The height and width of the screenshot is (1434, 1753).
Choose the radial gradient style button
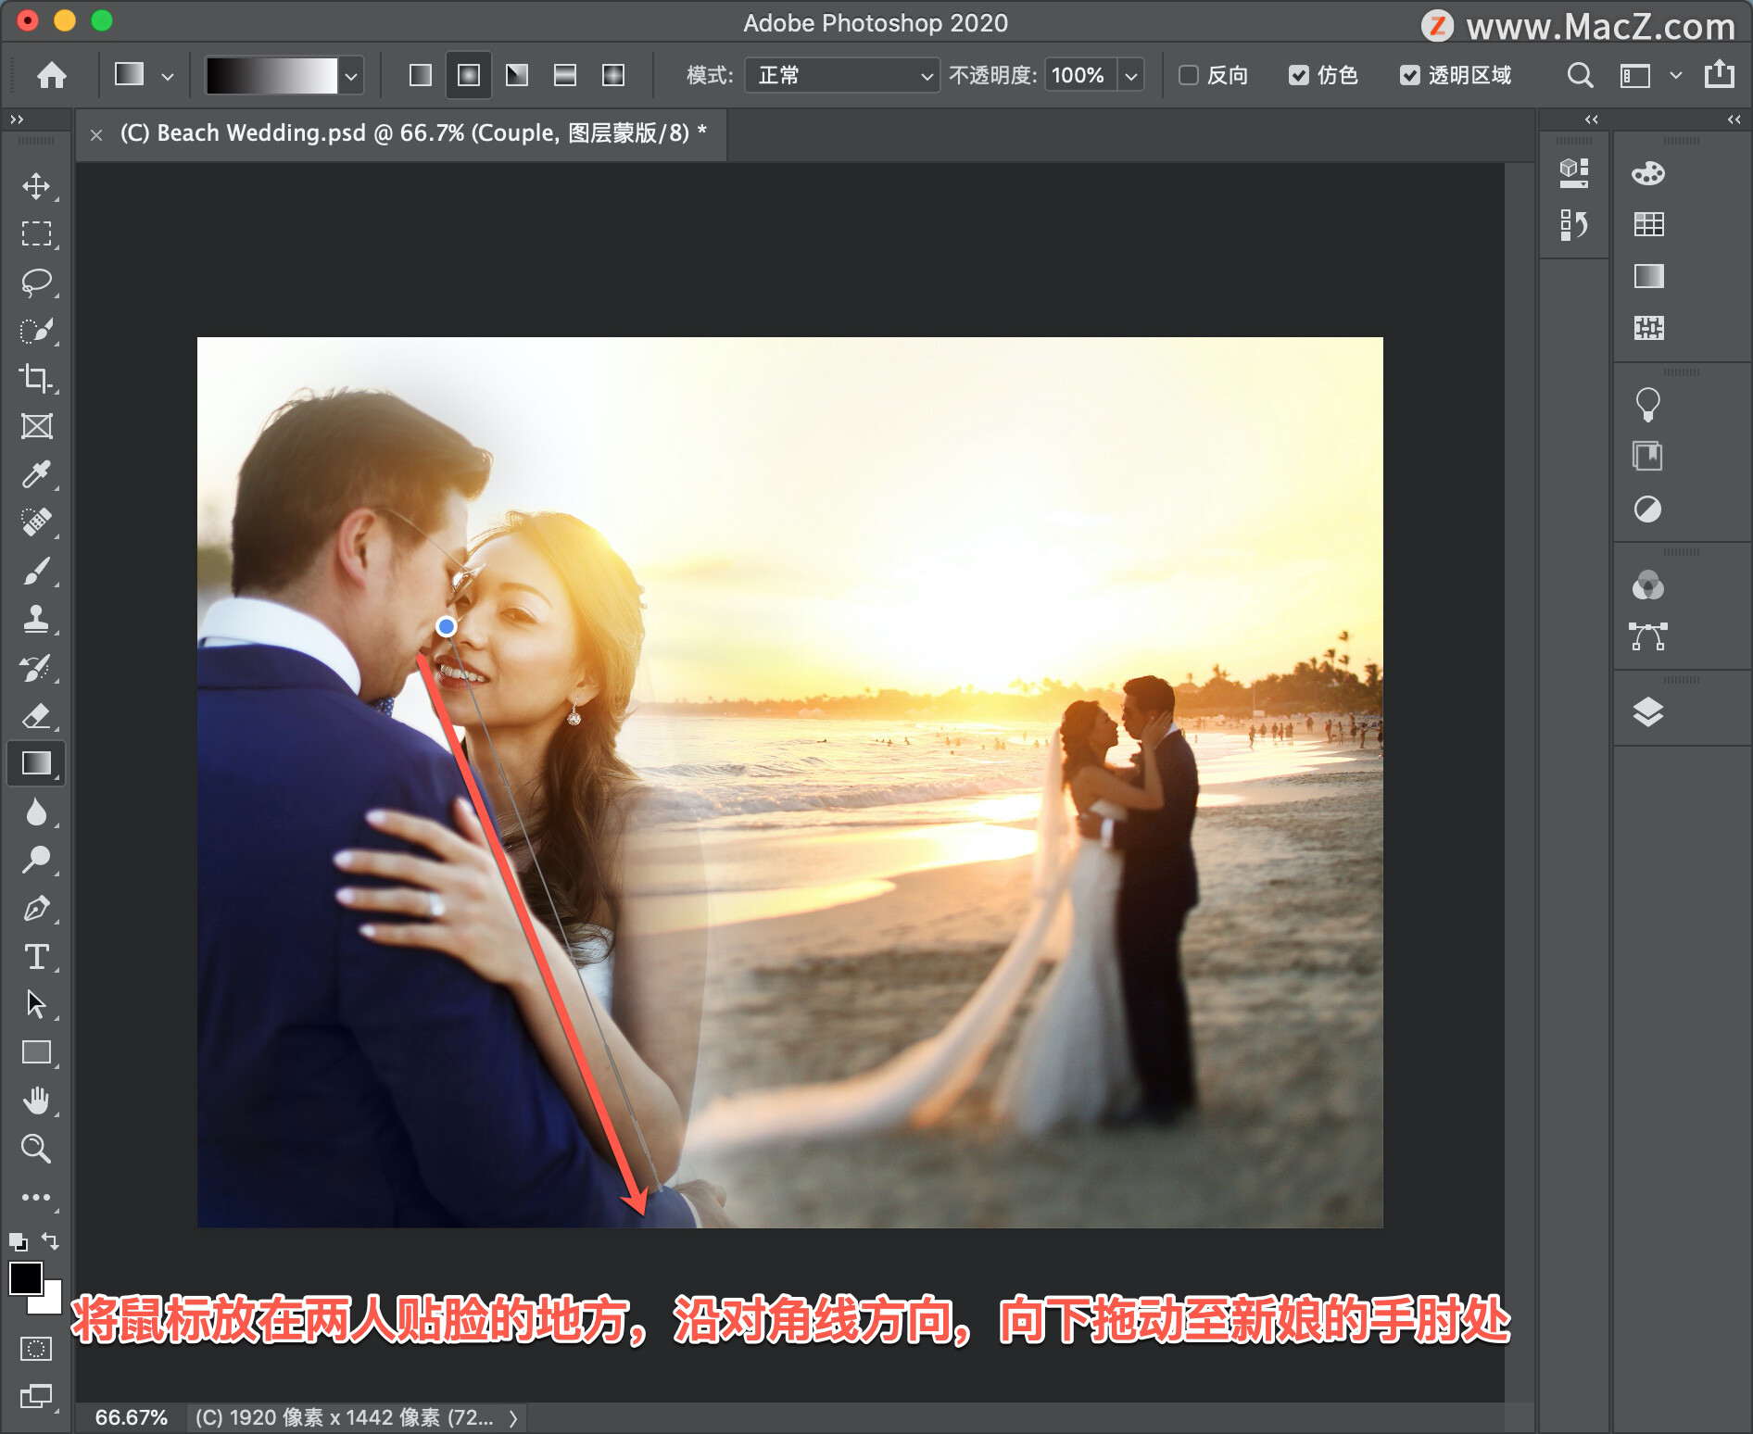469,75
